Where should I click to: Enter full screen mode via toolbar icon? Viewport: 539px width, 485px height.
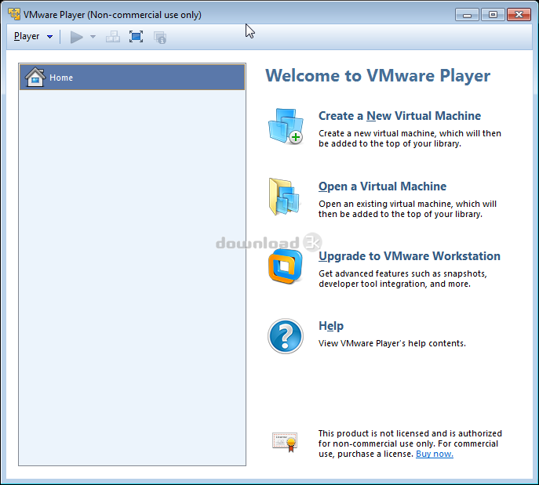[137, 37]
